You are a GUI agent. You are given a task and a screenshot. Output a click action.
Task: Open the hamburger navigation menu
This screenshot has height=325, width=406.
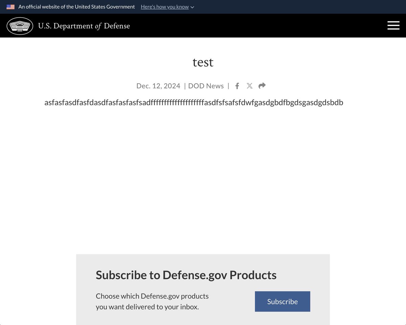[x=393, y=26]
